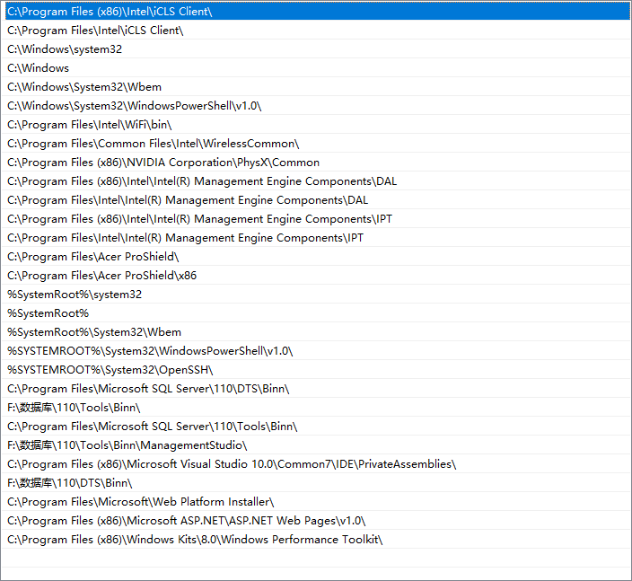Select C:\Program Files\Intel Management Engine Components\IPT

tap(316, 238)
